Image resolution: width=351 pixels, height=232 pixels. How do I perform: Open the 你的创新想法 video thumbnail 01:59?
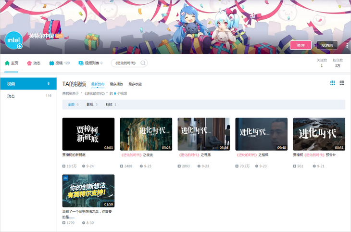88,191
